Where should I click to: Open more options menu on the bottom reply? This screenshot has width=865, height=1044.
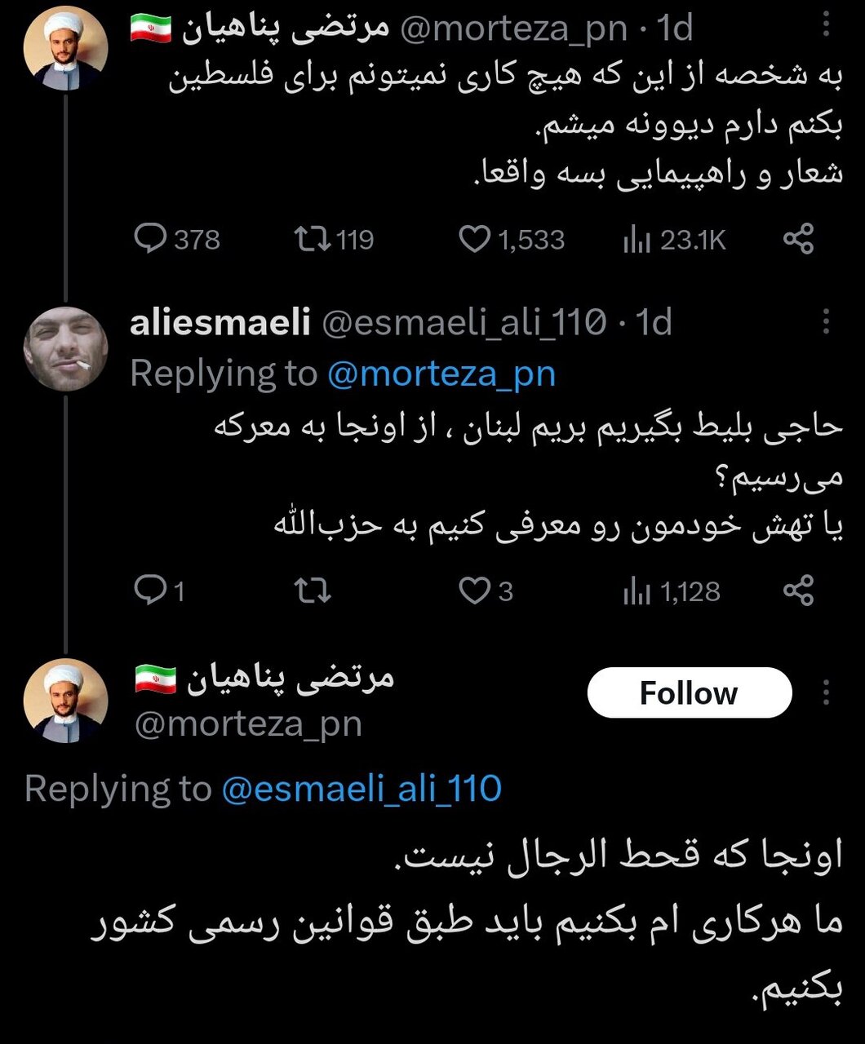827,692
